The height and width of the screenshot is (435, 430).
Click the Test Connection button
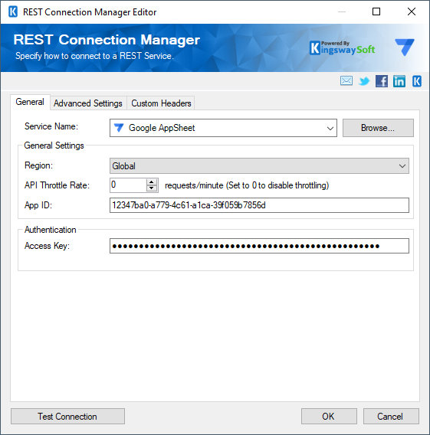(x=67, y=416)
